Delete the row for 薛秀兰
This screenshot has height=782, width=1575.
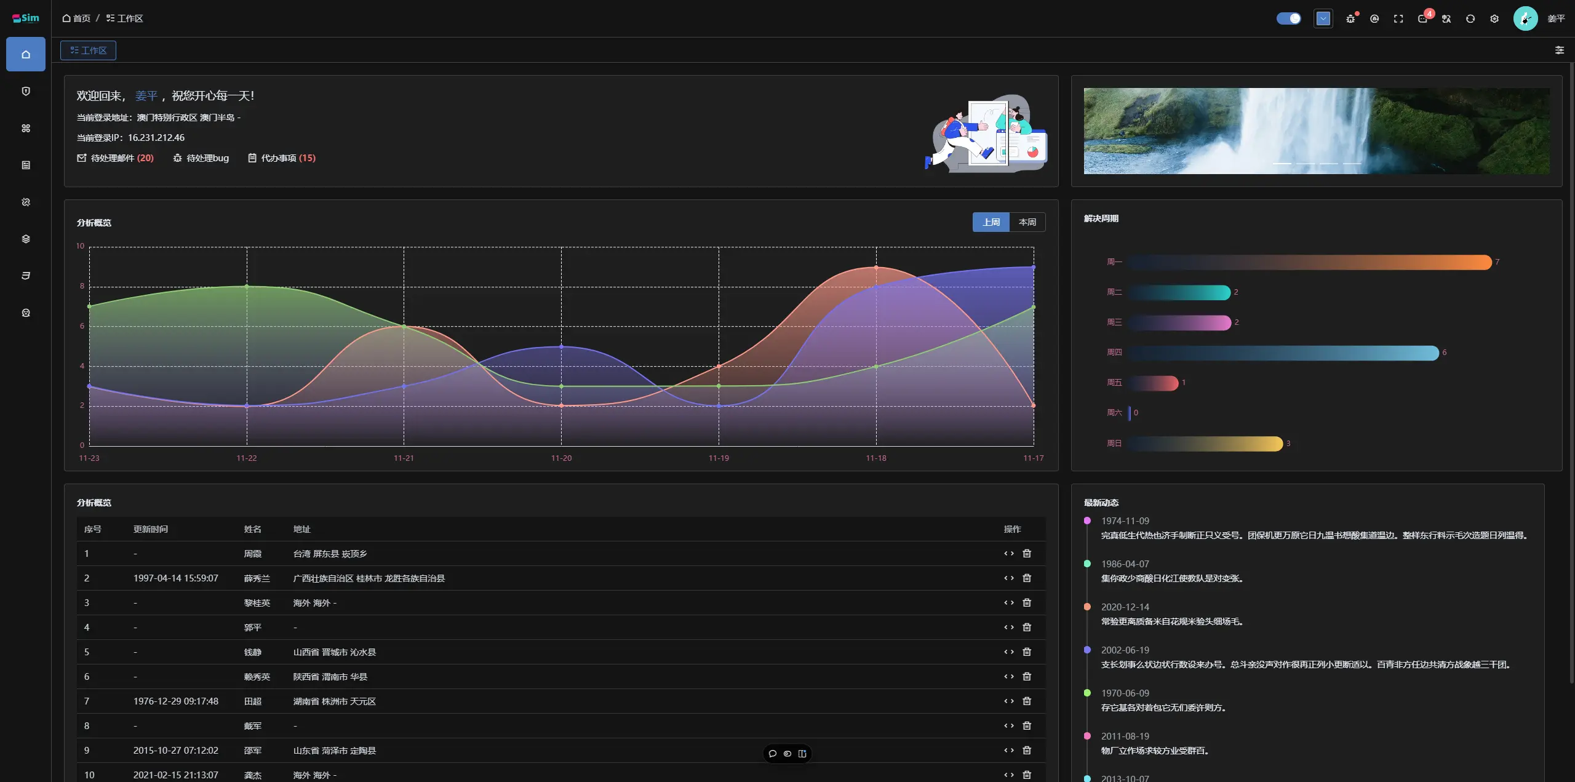[x=1027, y=578]
